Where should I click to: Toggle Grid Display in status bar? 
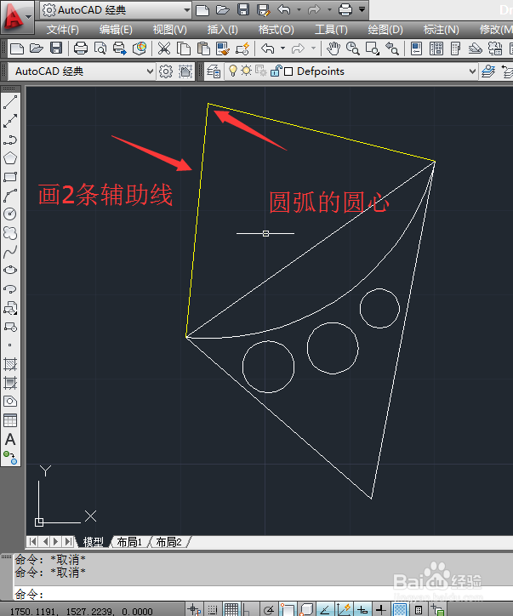pos(231,610)
